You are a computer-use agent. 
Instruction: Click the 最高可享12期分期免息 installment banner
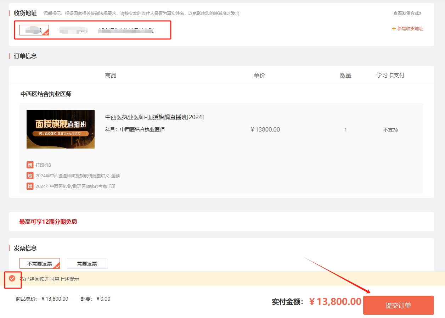click(48, 222)
